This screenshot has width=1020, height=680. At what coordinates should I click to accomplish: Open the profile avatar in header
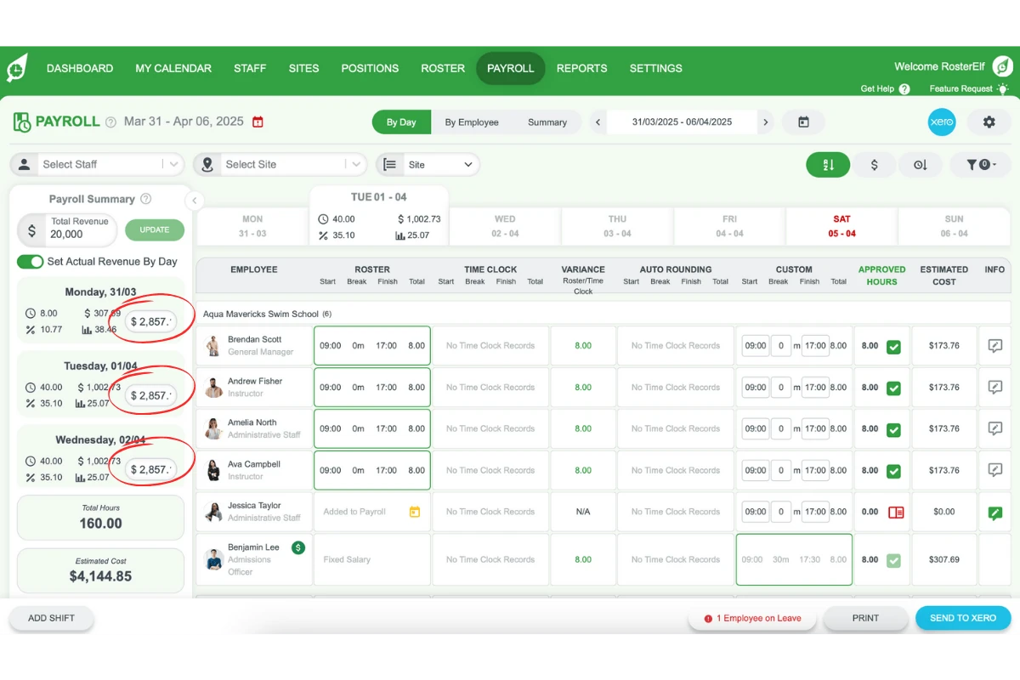point(1003,66)
